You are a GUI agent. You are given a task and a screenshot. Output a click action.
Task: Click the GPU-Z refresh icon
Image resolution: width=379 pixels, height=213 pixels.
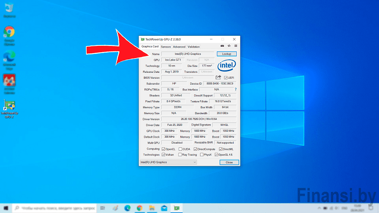pos(229,46)
